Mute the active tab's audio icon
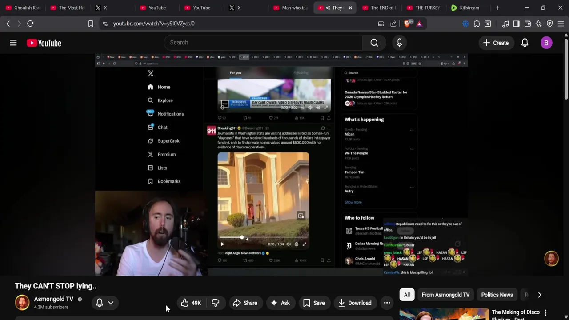This screenshot has width=569, height=320. pos(328,8)
